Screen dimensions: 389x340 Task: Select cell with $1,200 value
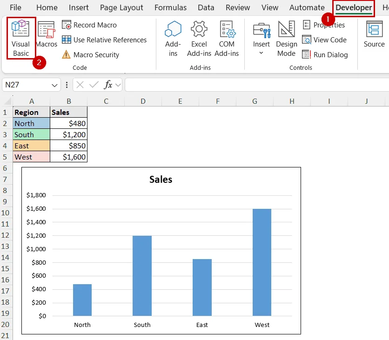click(x=69, y=135)
